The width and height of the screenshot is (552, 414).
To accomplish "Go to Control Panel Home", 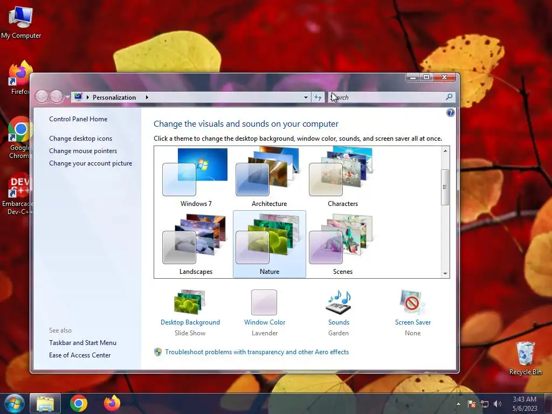I will pos(78,119).
